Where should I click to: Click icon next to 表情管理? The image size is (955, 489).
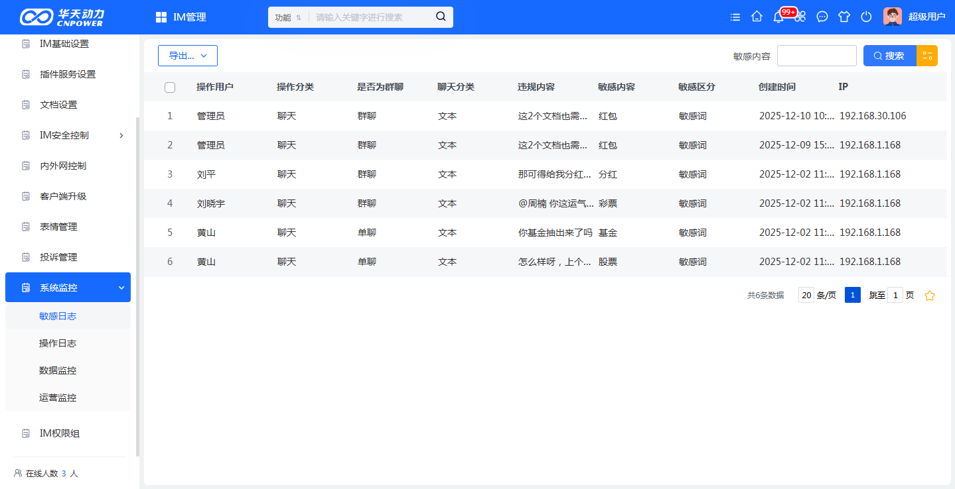pyautogui.click(x=26, y=227)
